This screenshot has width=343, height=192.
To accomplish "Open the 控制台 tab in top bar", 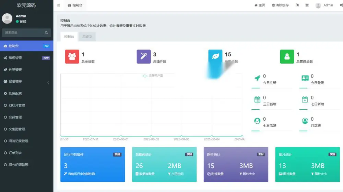I will [x=75, y=5].
